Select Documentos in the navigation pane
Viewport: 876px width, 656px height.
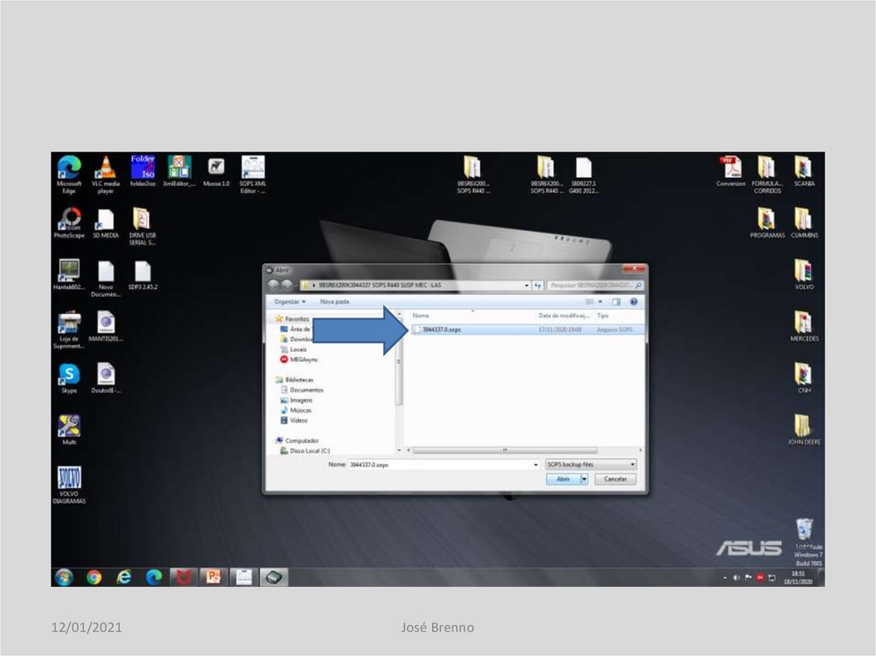click(x=306, y=390)
